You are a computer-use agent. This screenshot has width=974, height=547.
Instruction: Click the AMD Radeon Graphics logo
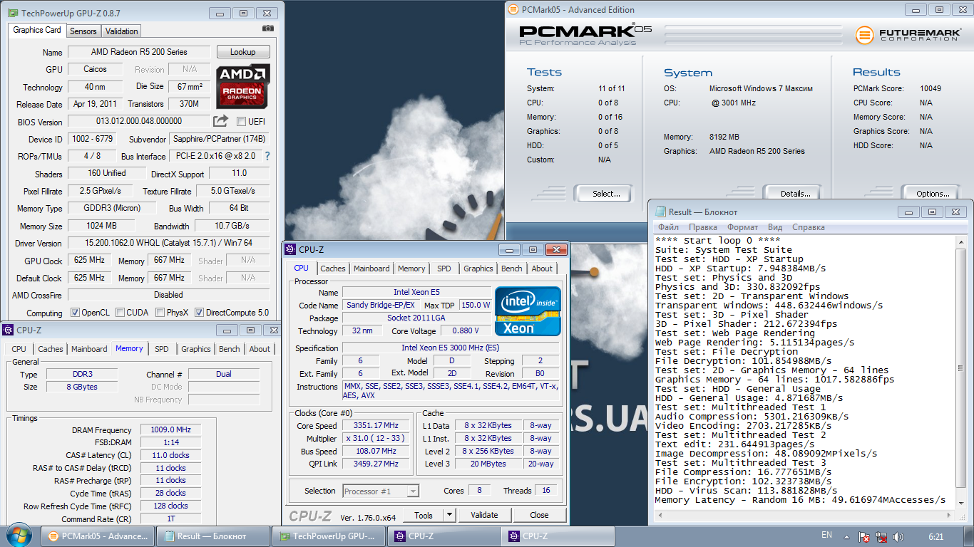pos(243,85)
